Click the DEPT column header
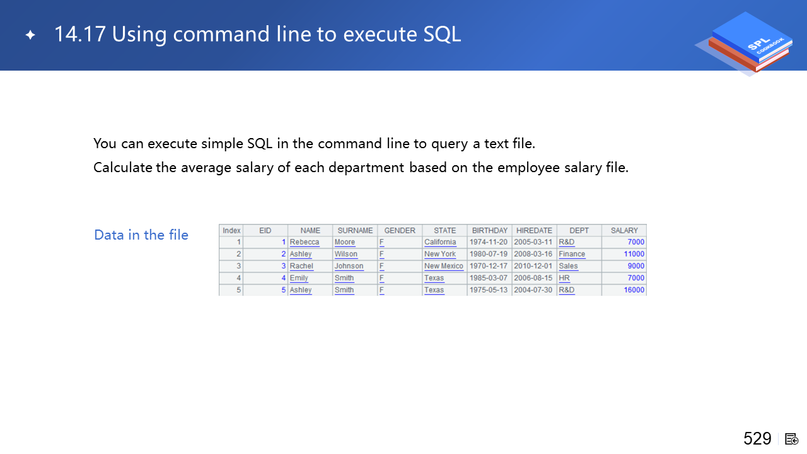Viewport: 807px width, 454px height. coord(579,231)
